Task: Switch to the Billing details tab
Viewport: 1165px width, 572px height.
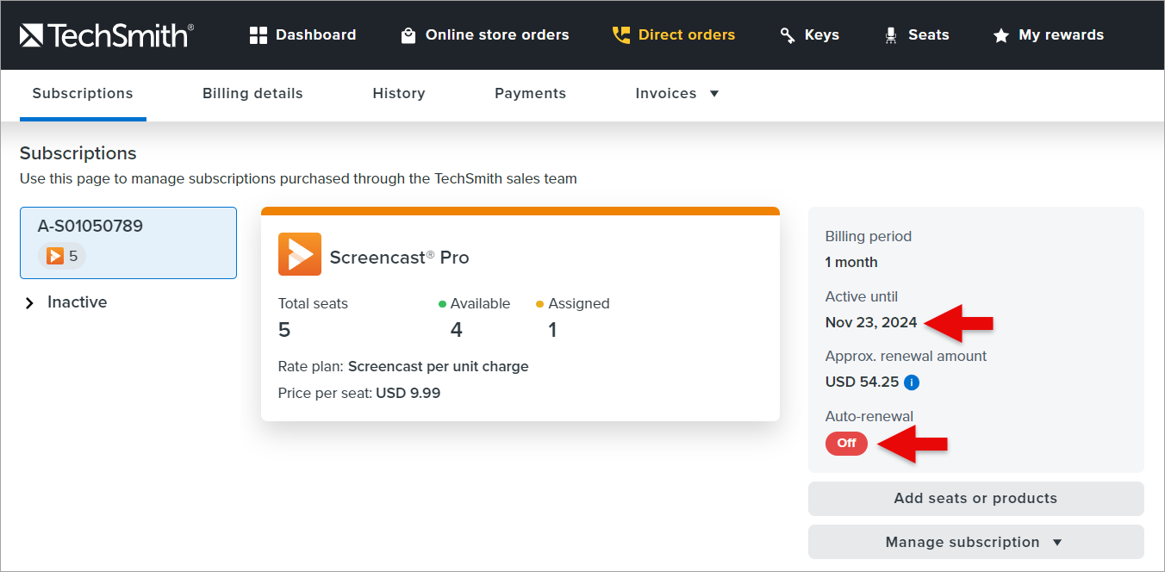Action: point(252,94)
